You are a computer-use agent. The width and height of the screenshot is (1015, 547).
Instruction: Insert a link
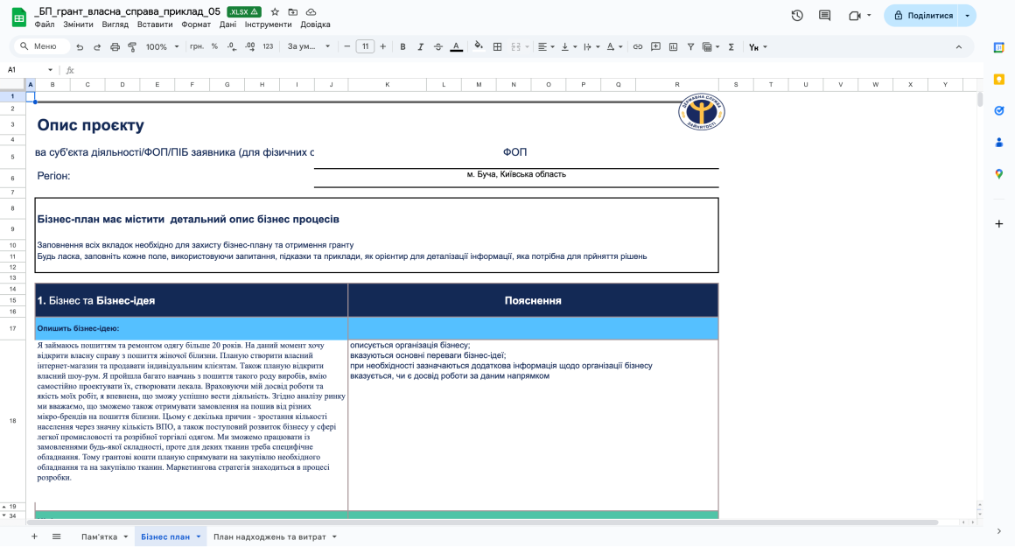(x=638, y=46)
